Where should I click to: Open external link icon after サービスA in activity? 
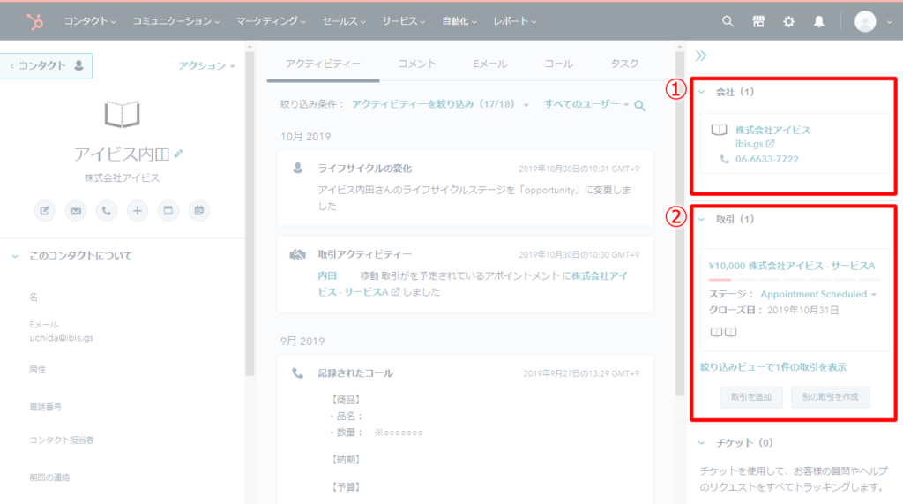[x=395, y=292]
